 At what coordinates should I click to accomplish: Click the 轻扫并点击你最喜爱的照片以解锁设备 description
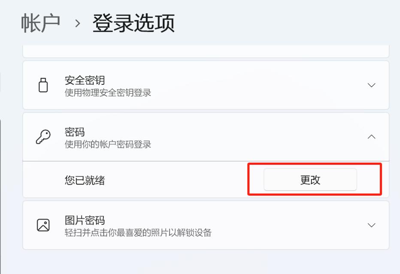(x=138, y=233)
